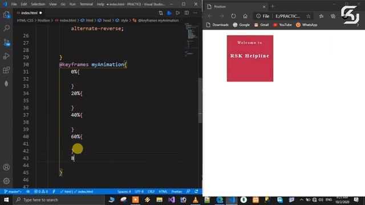The width and height of the screenshot is (365, 205).
Task: Select the index.html editor tab
Action: 29,13
